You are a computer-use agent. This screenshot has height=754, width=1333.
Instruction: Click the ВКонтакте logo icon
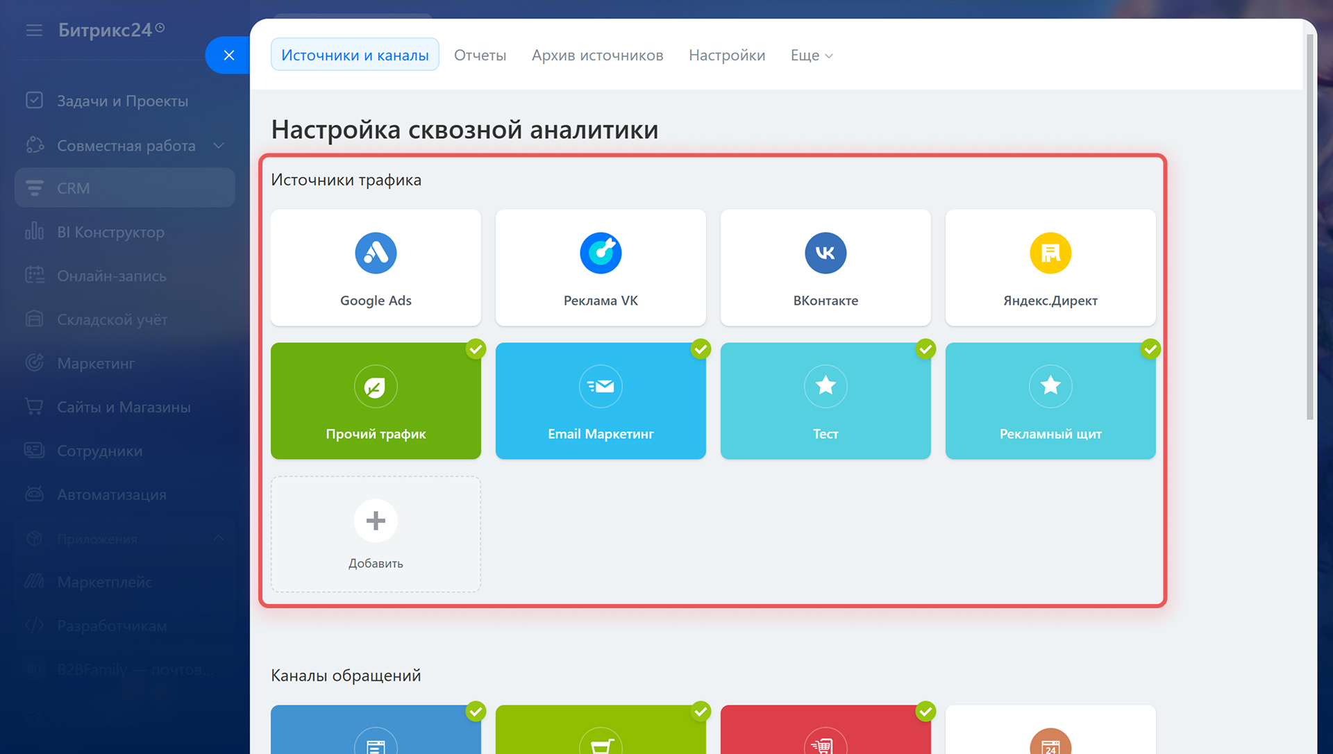(825, 253)
